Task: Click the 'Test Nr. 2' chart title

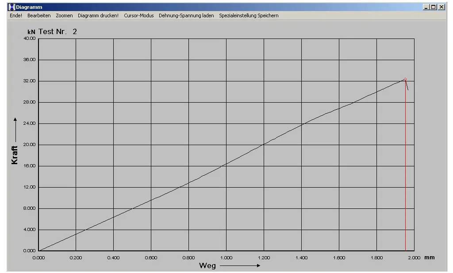Action: 58,31
